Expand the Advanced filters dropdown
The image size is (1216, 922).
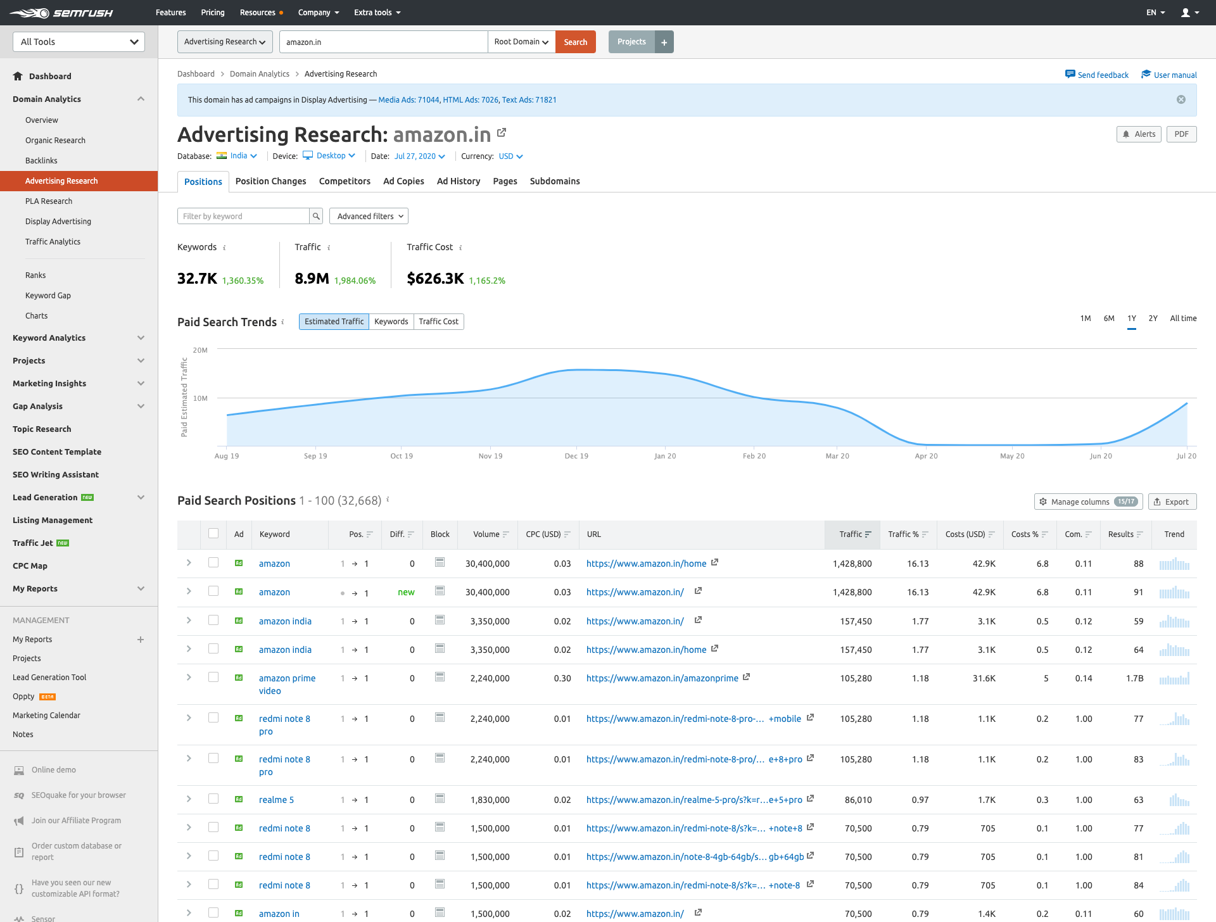(x=369, y=217)
